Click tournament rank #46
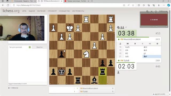 (158, 66)
